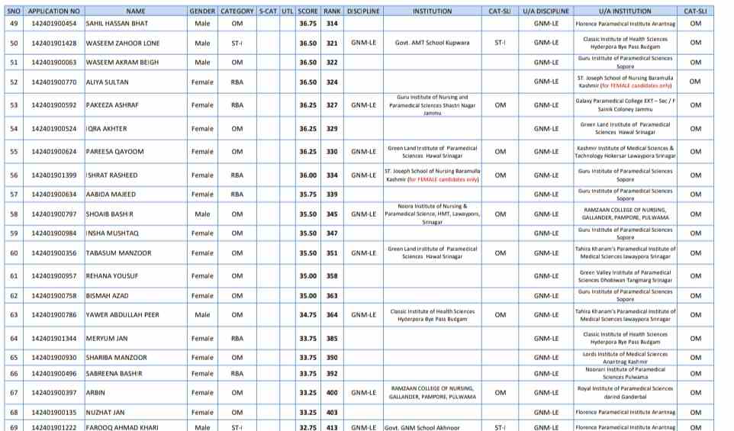The height and width of the screenshot is (431, 734).
Task: Click Govt. AMT School Kupwara institution cell
Action: click(432, 43)
